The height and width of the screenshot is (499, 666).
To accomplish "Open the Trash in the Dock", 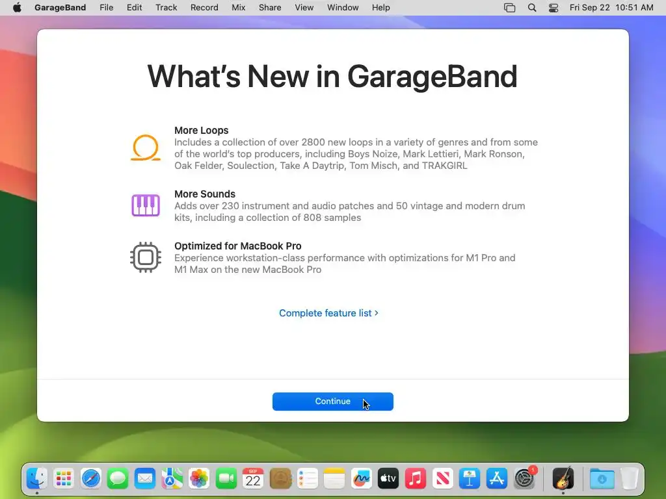I will pos(630,479).
